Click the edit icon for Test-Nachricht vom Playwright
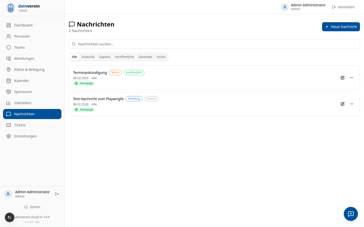Viewport: 364px width, 227px height. click(x=343, y=104)
